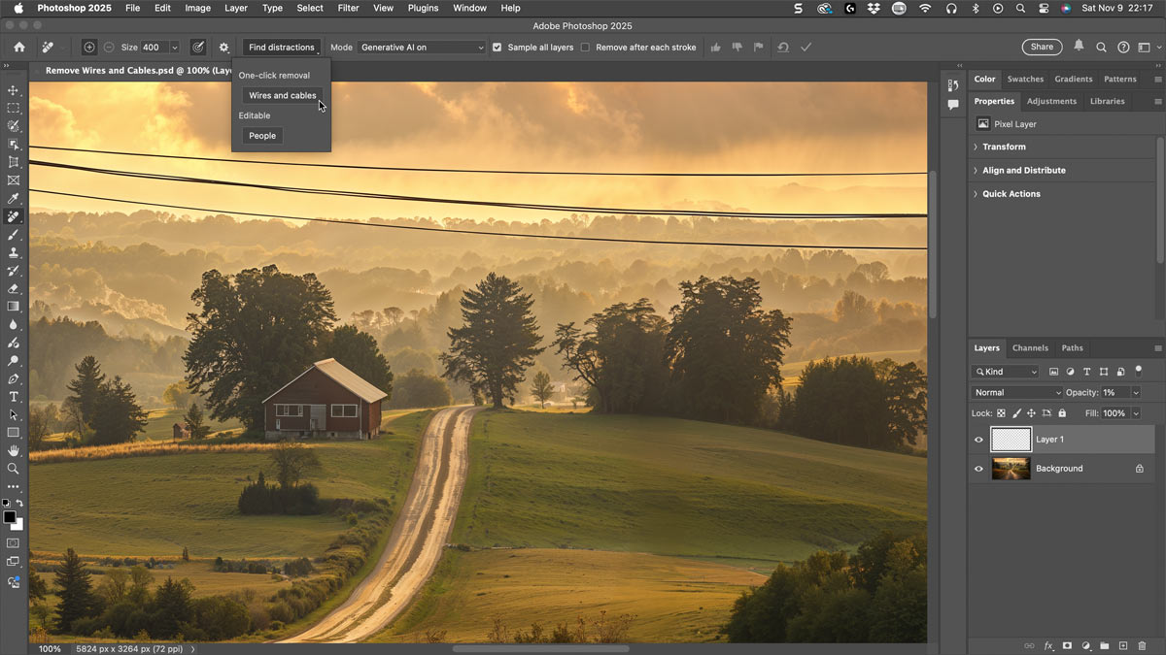The width and height of the screenshot is (1166, 655).
Task: Select the Spot Healing Brush tool
Action: [14, 216]
